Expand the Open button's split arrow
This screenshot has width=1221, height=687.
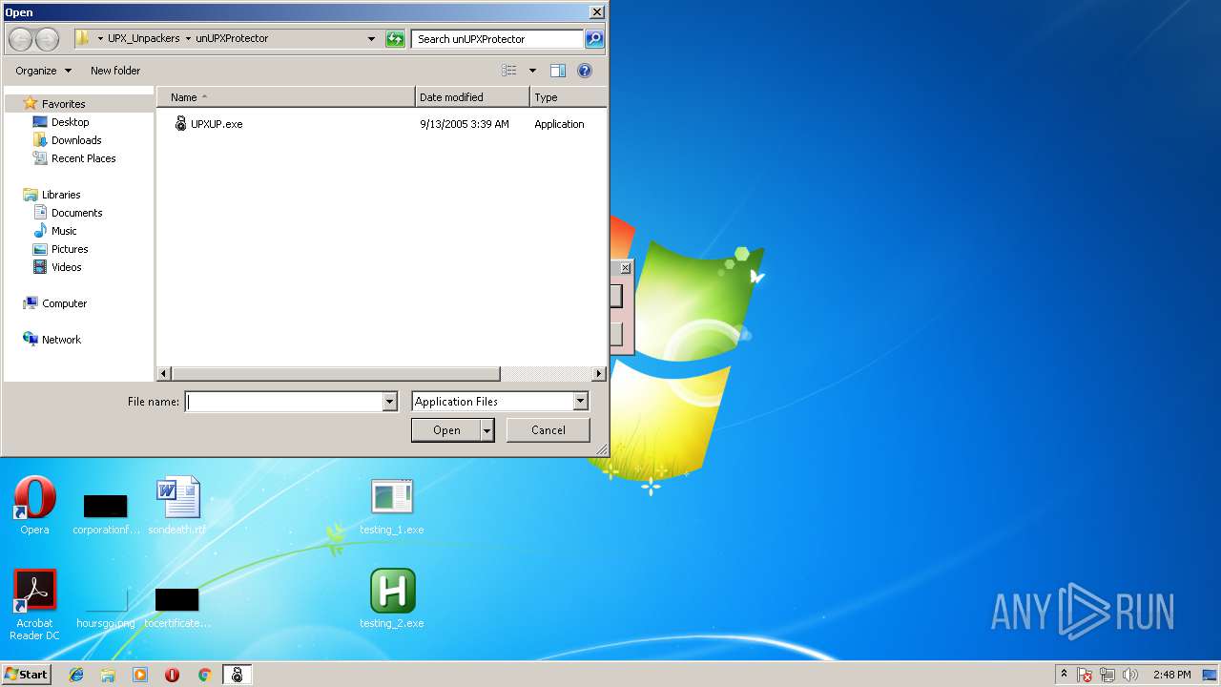click(487, 430)
